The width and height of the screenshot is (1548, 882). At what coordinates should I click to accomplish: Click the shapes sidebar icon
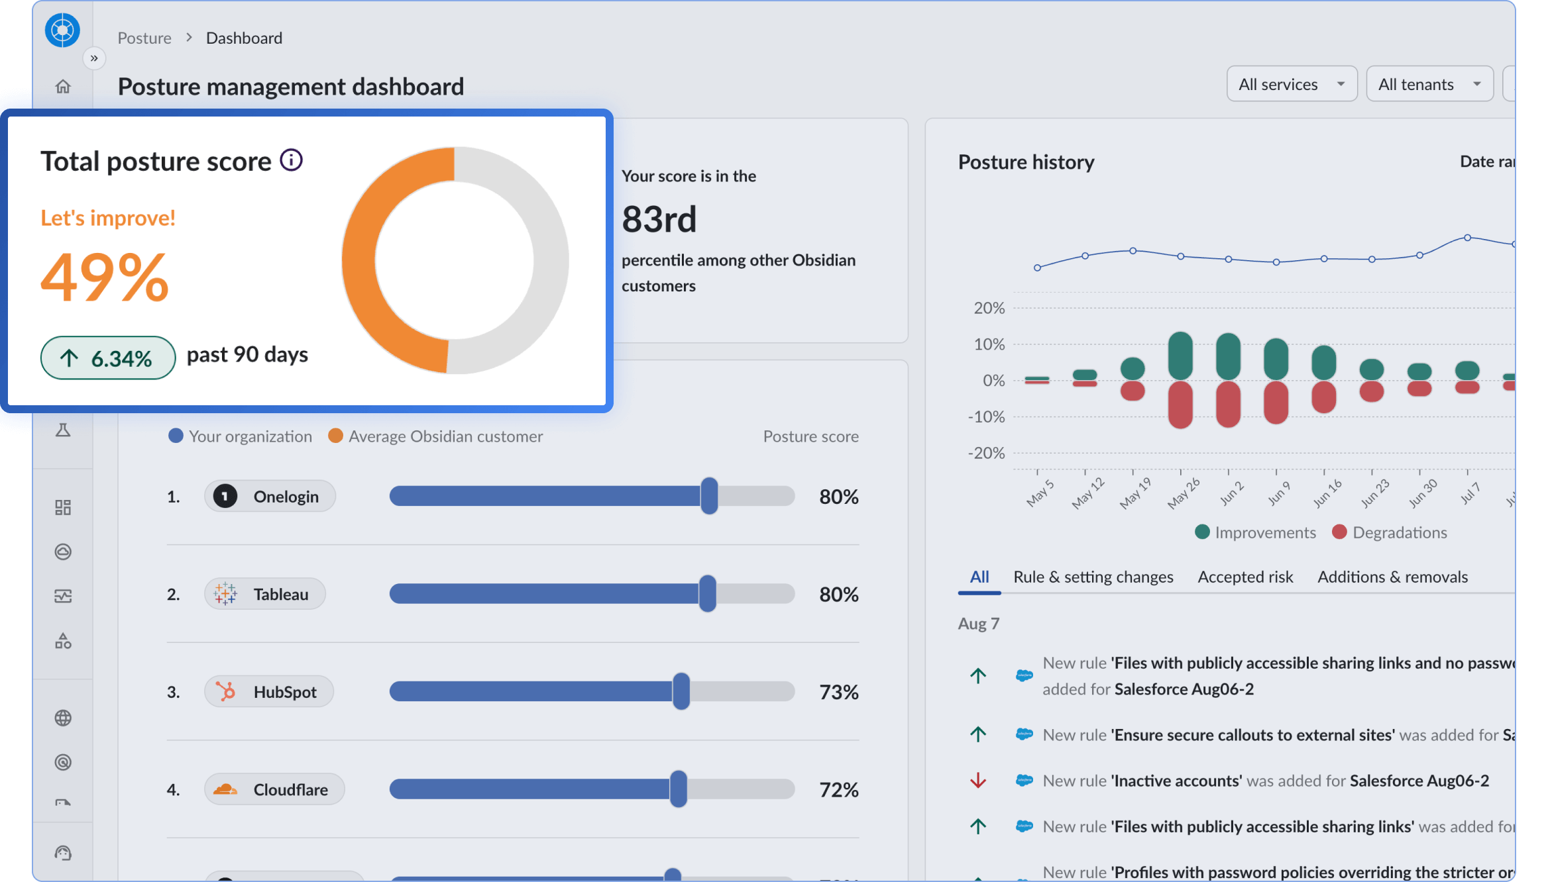[63, 640]
